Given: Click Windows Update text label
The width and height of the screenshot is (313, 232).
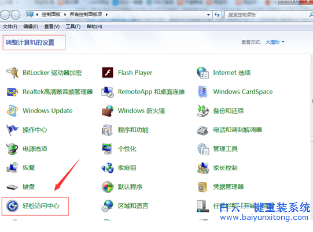Looking at the screenshot, I should 47,111.
